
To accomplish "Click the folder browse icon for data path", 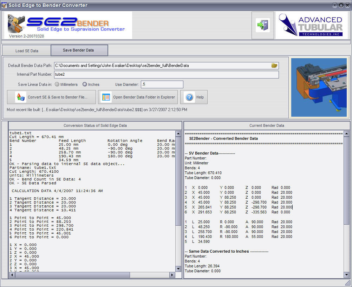I will (x=274, y=66).
